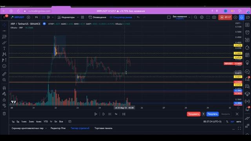Screen dimensions: 251x141
Task: Set the Все date range
Action: pyautogui.click(x=61, y=121)
